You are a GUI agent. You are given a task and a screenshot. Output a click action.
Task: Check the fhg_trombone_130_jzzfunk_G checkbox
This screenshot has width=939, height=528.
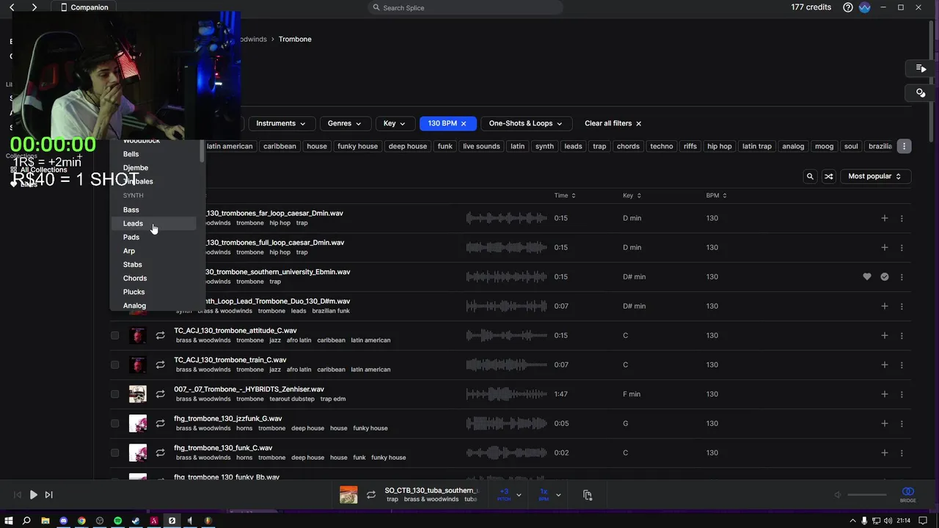[x=114, y=423]
